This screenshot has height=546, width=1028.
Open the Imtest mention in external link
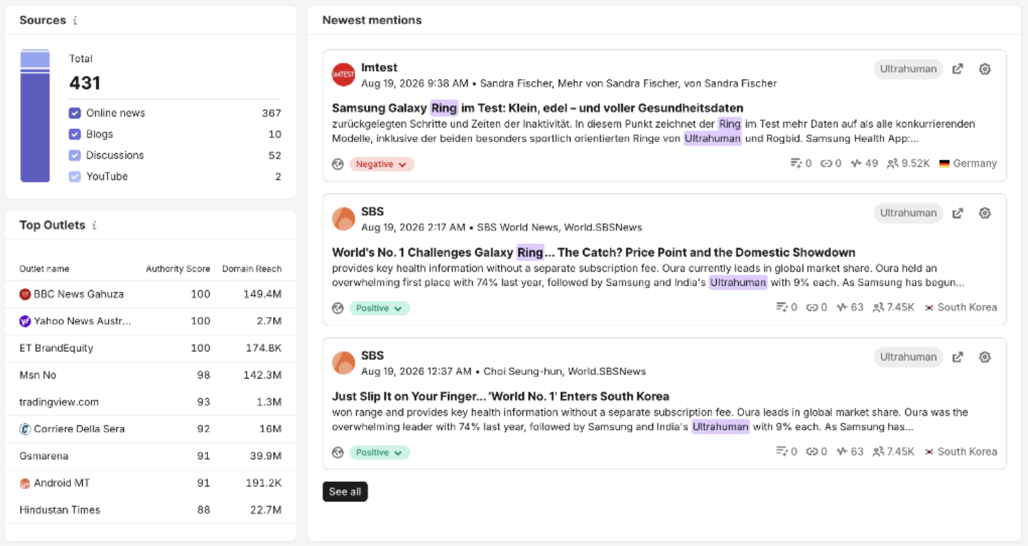pyautogui.click(x=958, y=69)
